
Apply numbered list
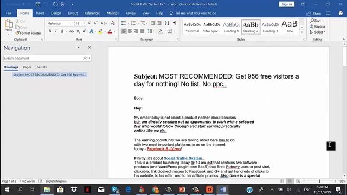pyautogui.click(x=133, y=23)
